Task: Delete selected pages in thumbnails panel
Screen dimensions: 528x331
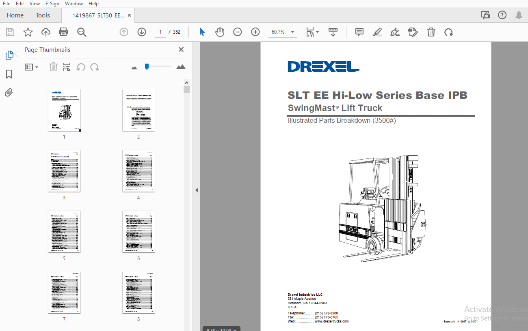Action: [53, 67]
